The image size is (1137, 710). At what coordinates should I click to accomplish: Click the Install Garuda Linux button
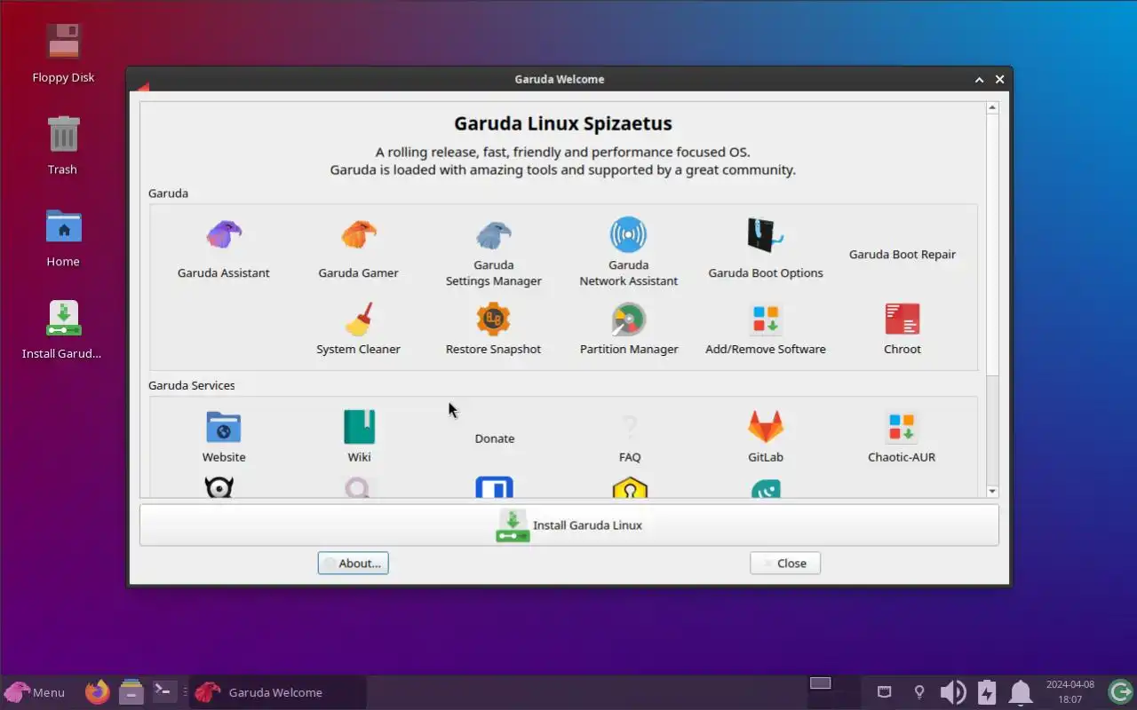coord(568,525)
